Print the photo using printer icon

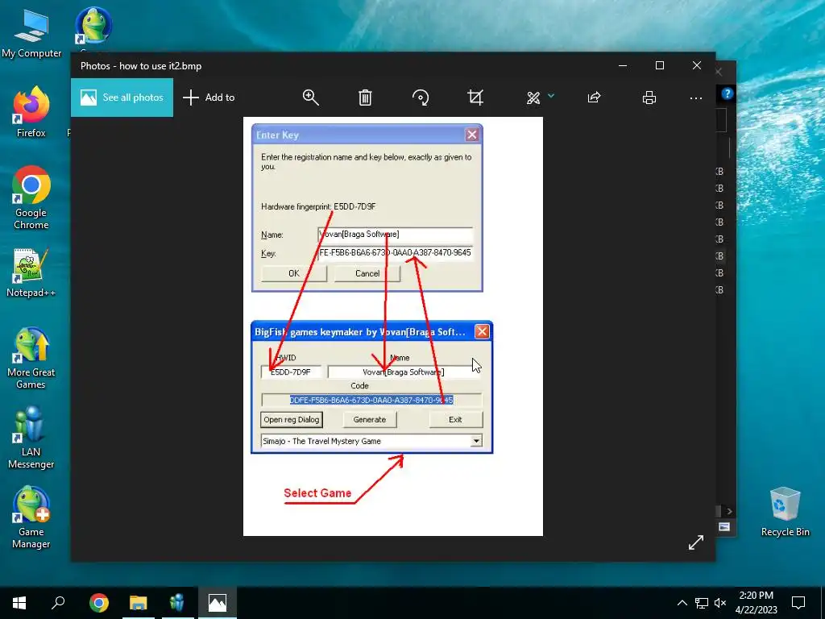[x=649, y=98]
